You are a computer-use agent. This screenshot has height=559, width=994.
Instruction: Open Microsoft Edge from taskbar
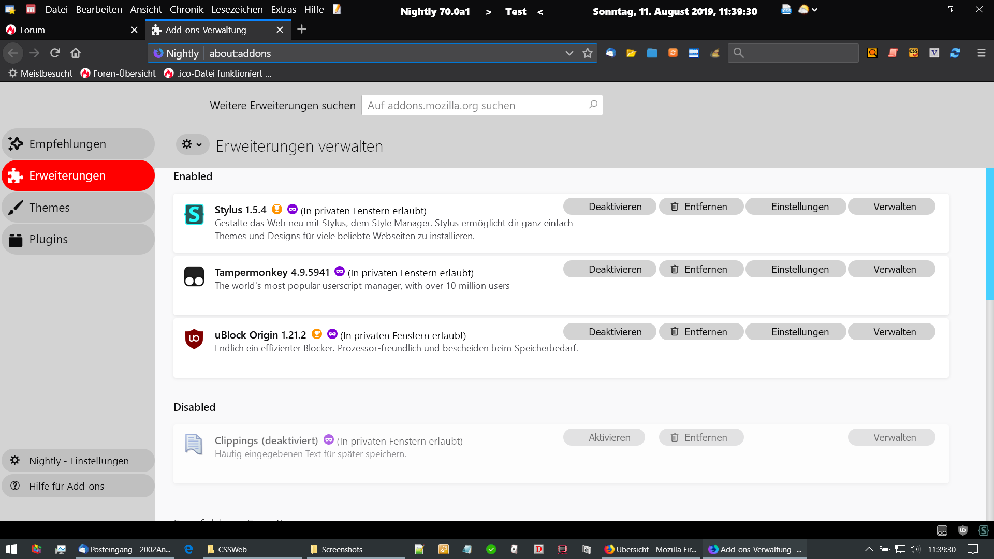(x=188, y=549)
